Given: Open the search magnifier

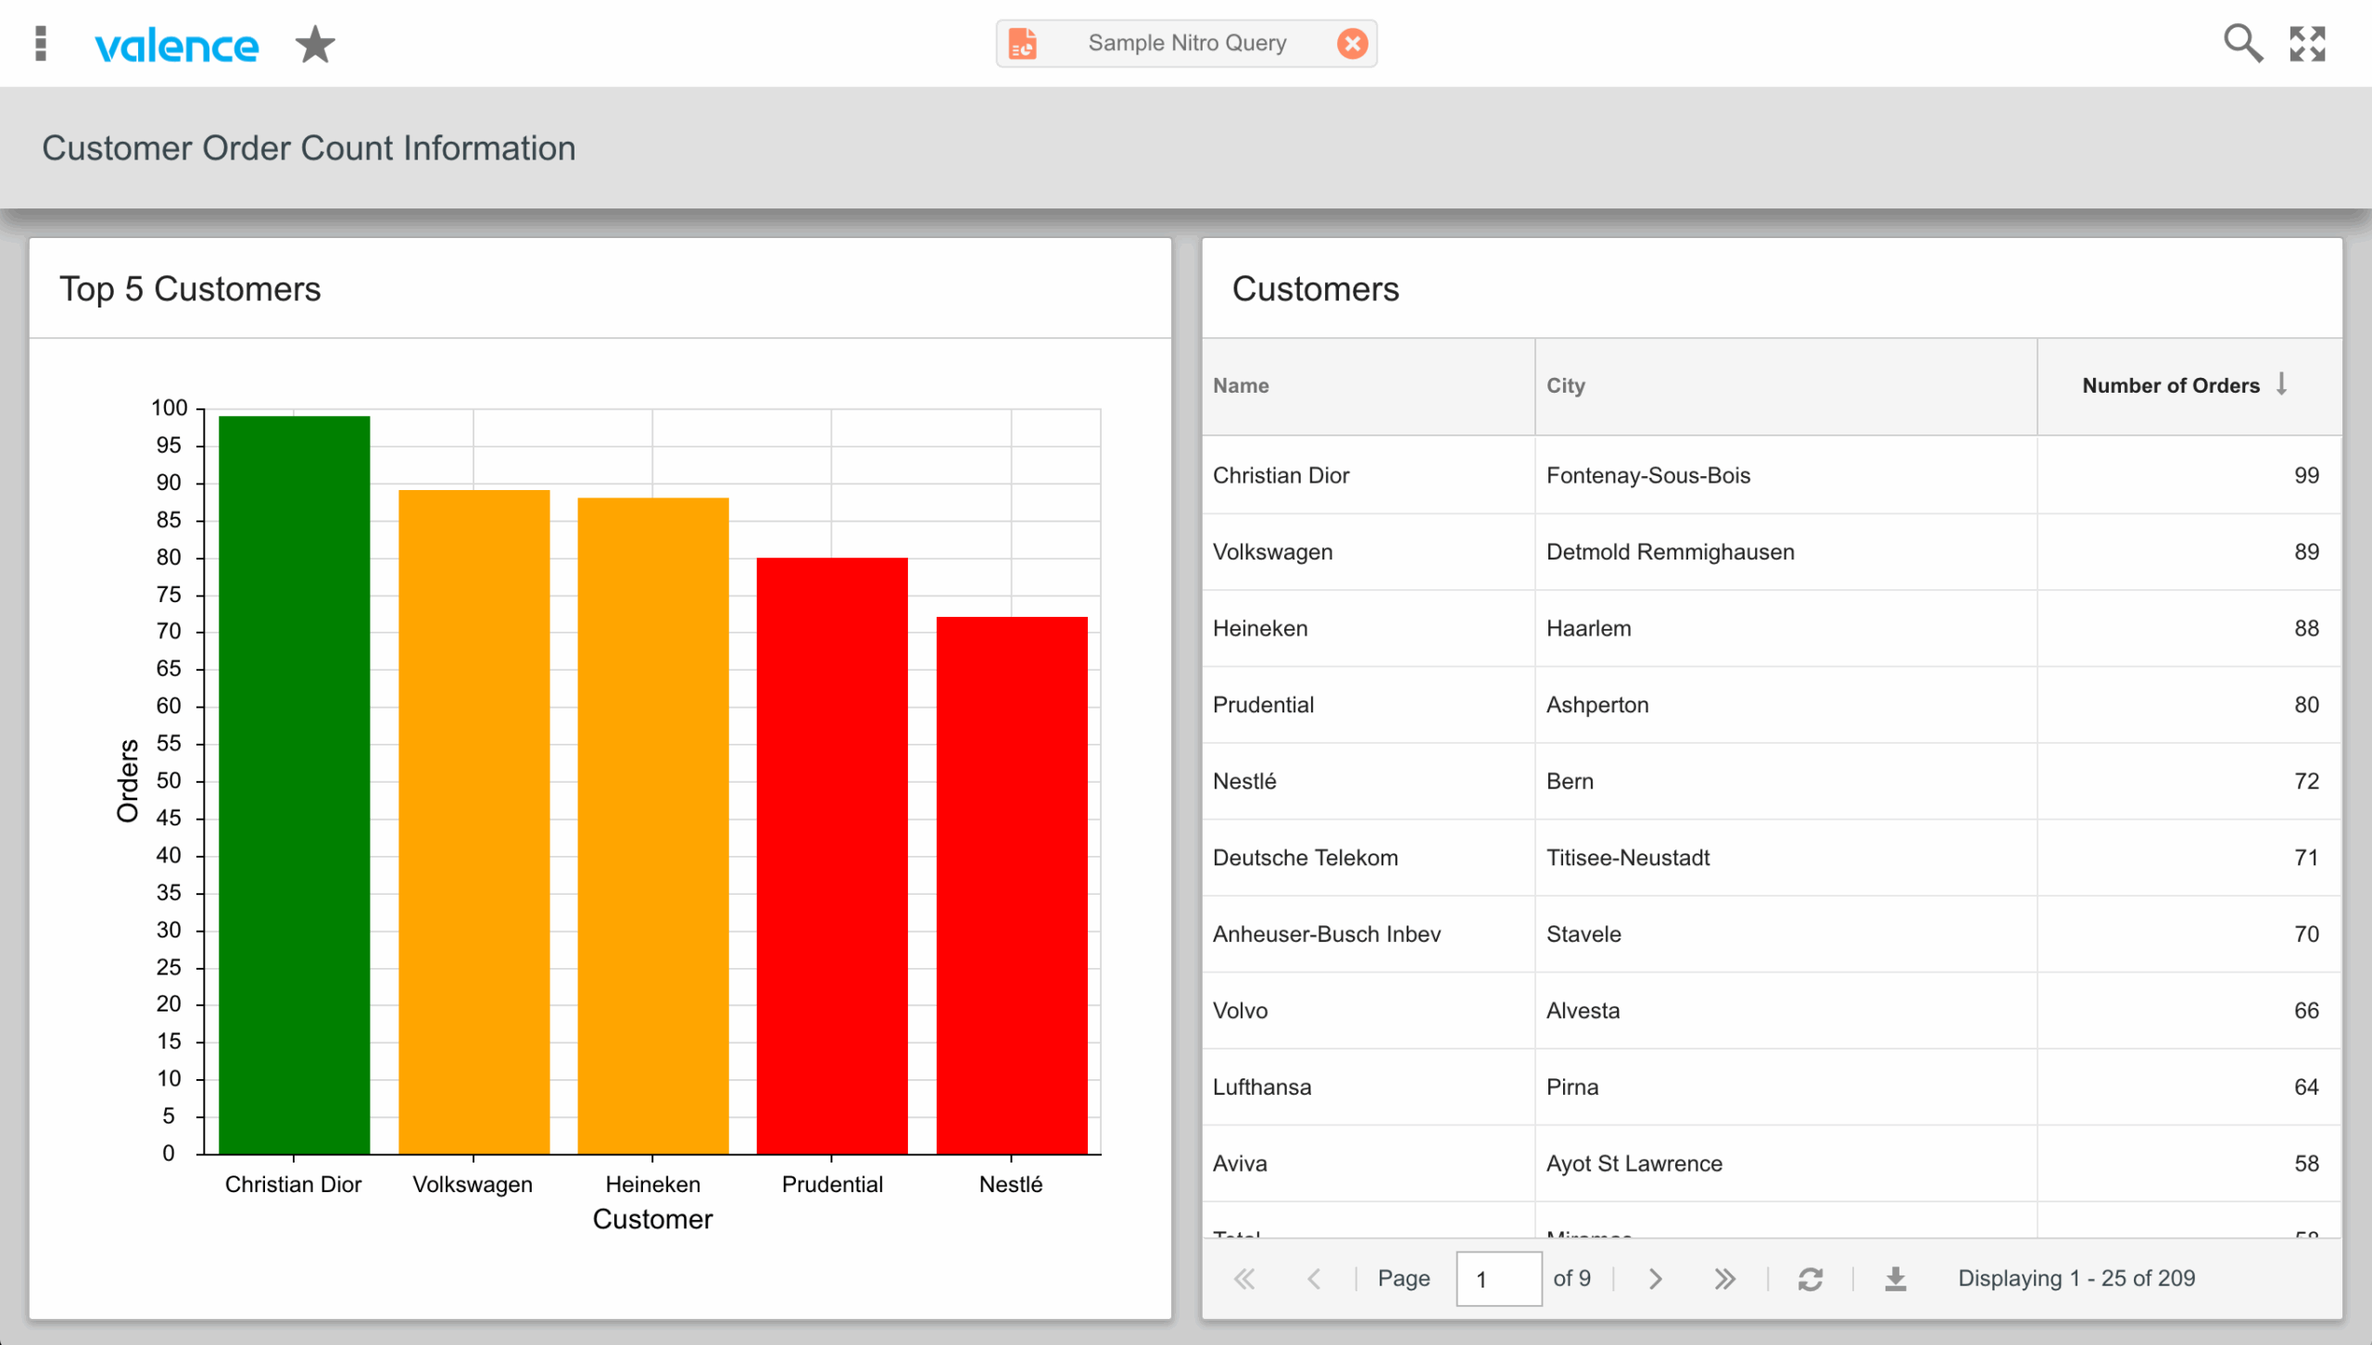Looking at the screenshot, I should [x=2243, y=44].
